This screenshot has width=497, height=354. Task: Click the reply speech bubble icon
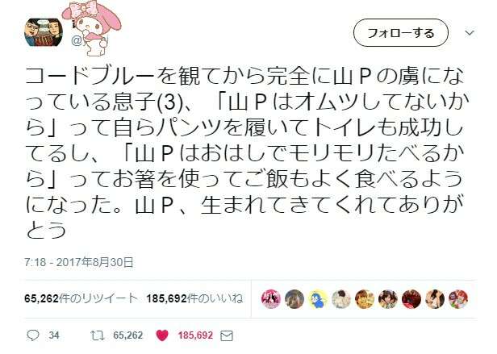[x=33, y=335]
